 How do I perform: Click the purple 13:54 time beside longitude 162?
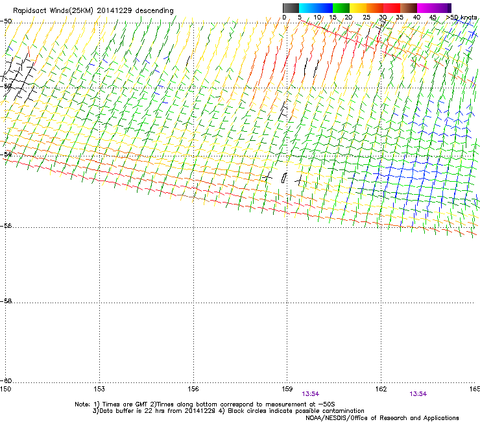pos(418,394)
